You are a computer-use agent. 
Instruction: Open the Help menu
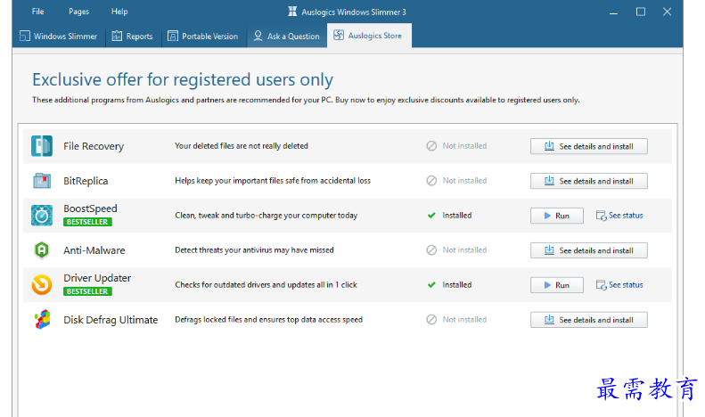[119, 12]
